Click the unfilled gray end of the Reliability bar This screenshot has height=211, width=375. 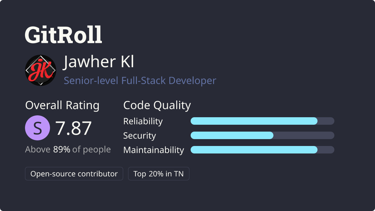tap(326, 121)
